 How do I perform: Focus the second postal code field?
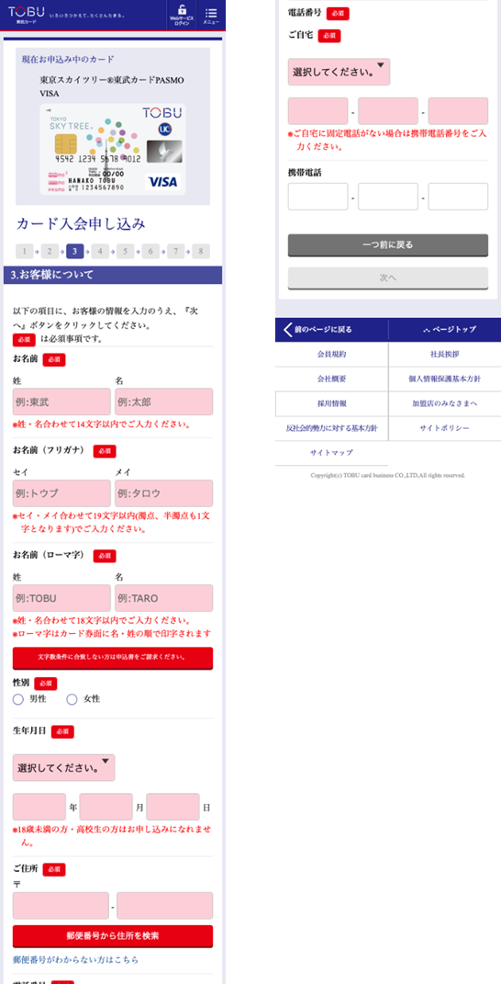click(x=164, y=906)
